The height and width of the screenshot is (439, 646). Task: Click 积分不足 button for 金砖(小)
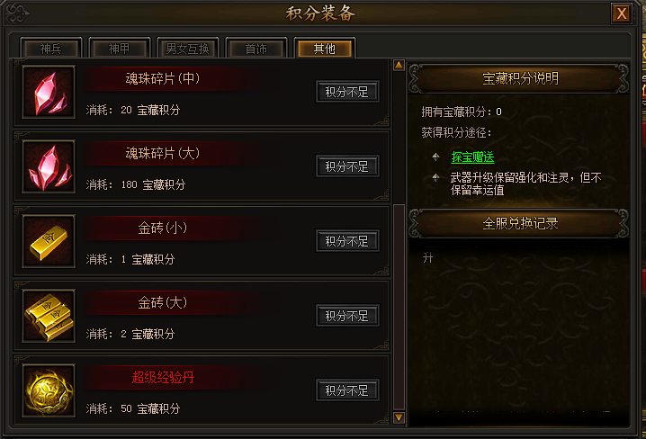coord(347,241)
